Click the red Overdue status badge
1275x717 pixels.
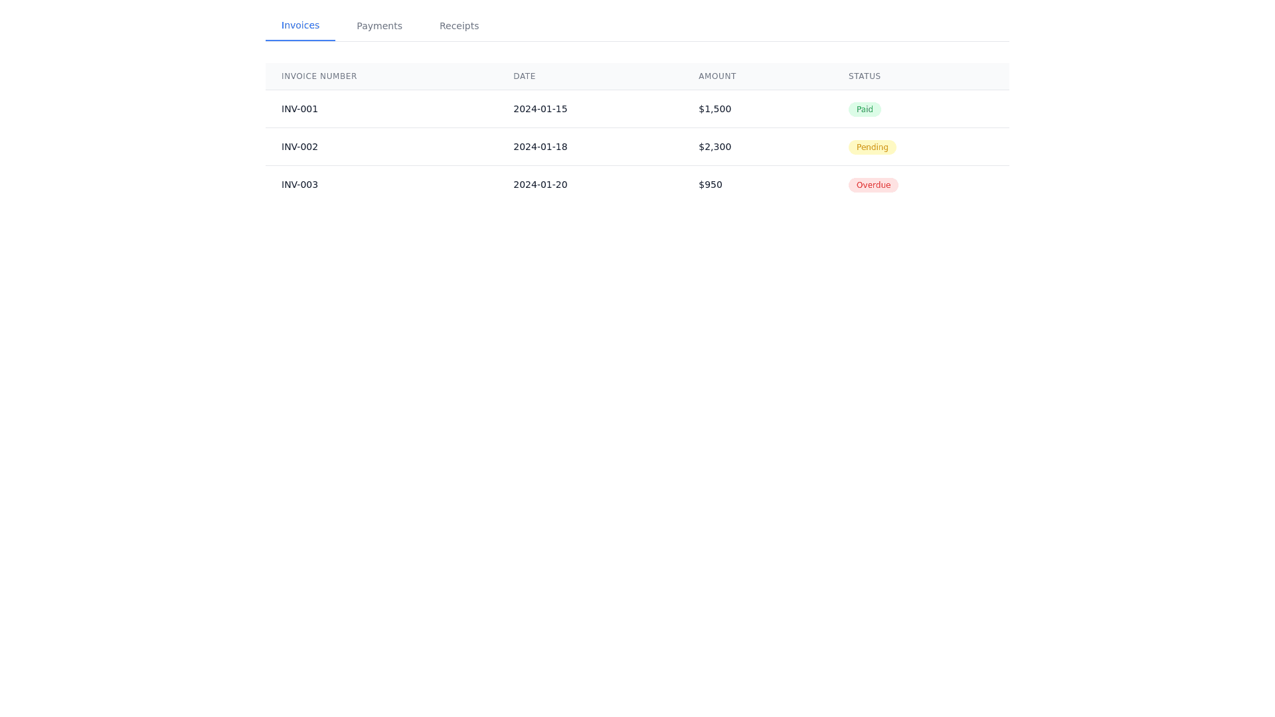point(873,185)
